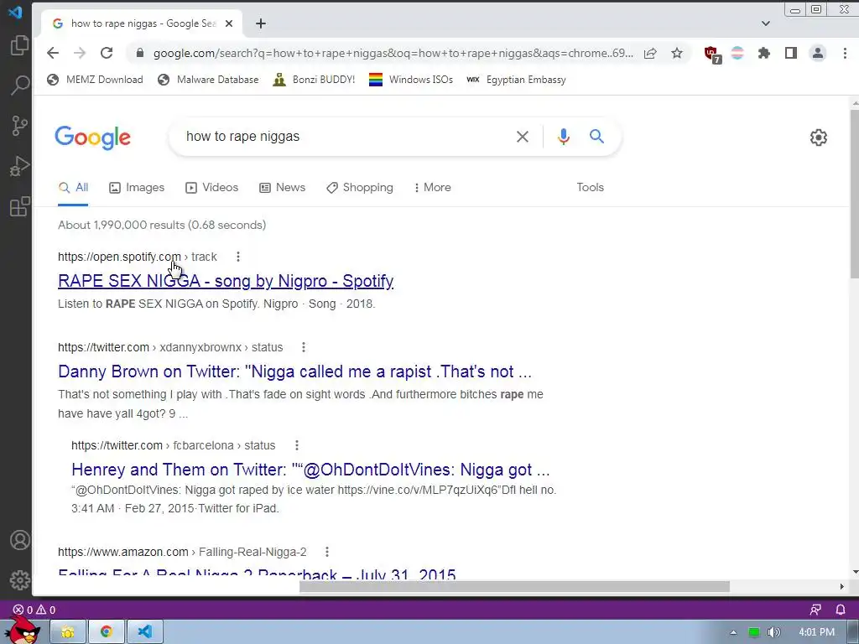Open the Danny Brown on Twitter result
Viewport: 859px width, 644px height.
pos(294,371)
